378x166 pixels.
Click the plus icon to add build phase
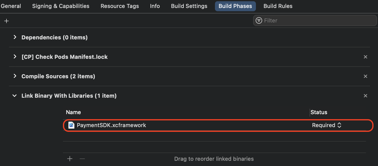coord(6,21)
